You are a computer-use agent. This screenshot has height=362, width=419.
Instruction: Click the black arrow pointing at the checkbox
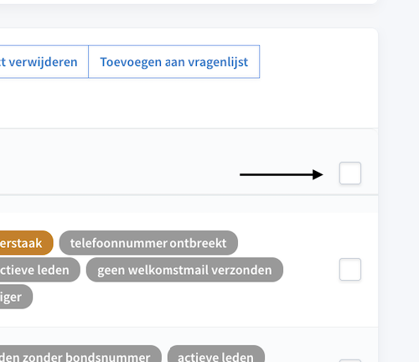click(282, 174)
